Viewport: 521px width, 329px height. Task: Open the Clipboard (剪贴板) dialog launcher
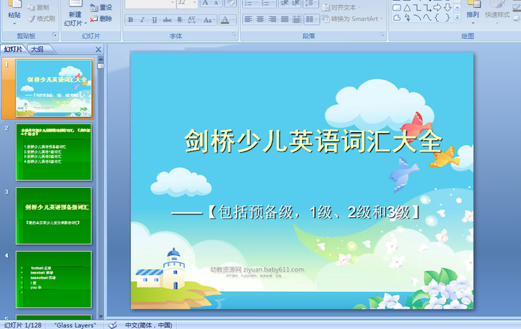55,35
